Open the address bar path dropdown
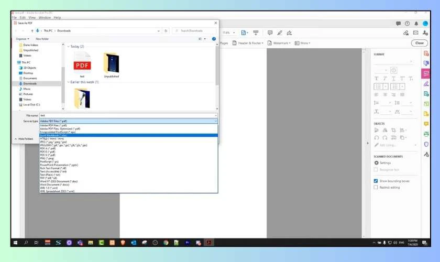 pyautogui.click(x=159, y=31)
